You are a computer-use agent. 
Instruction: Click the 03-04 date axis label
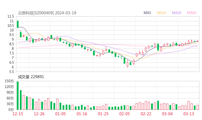(167, 114)
